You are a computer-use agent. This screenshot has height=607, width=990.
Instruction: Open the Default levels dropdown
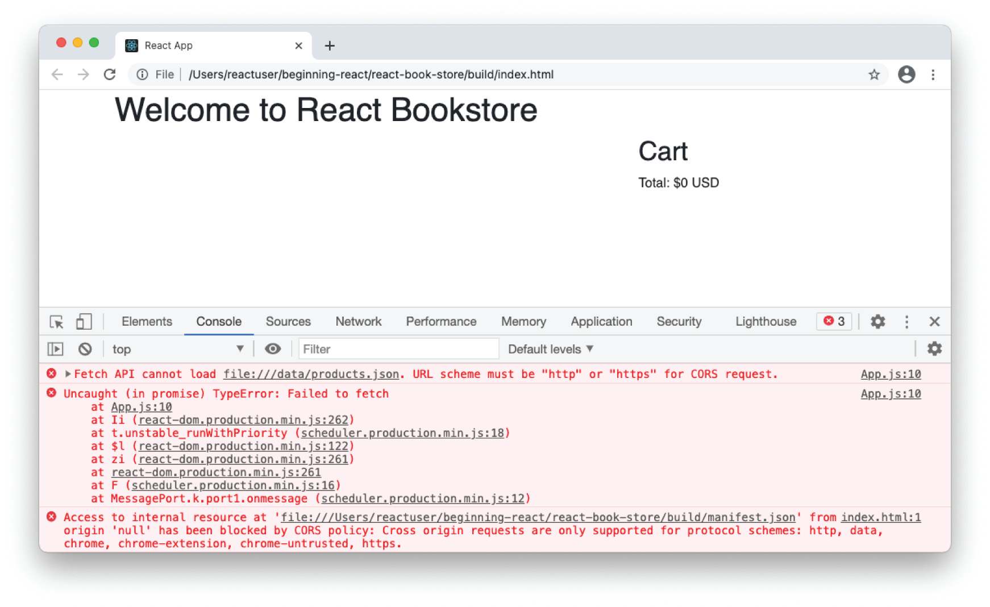click(x=549, y=348)
